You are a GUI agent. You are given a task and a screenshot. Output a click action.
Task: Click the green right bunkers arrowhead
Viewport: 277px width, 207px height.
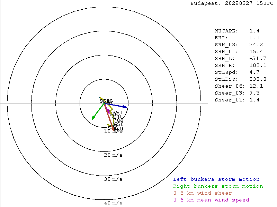(x=93, y=118)
